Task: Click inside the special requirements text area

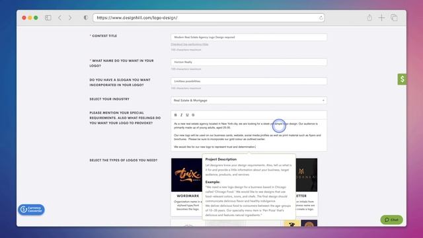Action: pyautogui.click(x=249, y=135)
